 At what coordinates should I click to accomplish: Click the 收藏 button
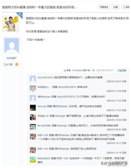(x=116, y=7)
